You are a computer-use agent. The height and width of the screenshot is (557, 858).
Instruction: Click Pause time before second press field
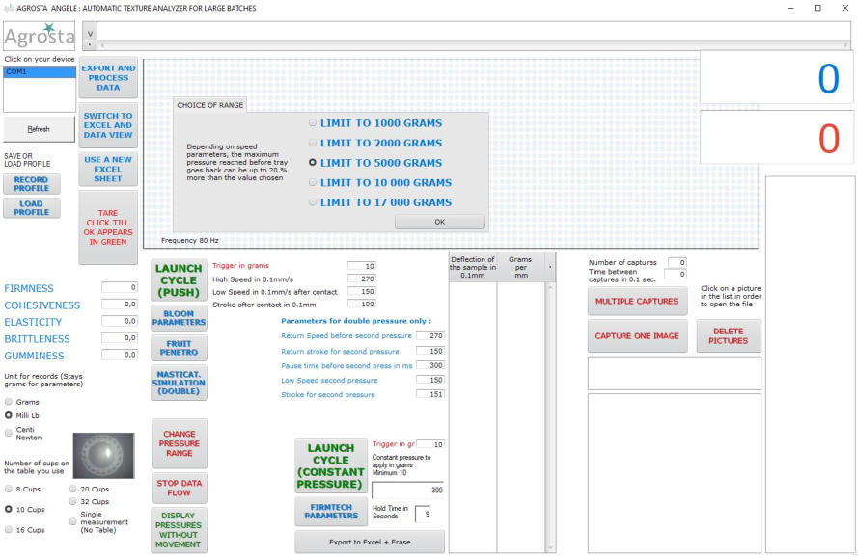tap(430, 365)
